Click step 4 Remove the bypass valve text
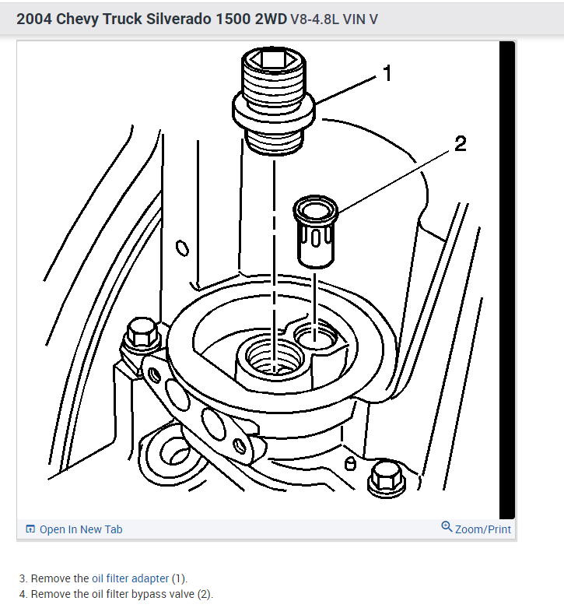The width and height of the screenshot is (564, 615). coord(116,594)
